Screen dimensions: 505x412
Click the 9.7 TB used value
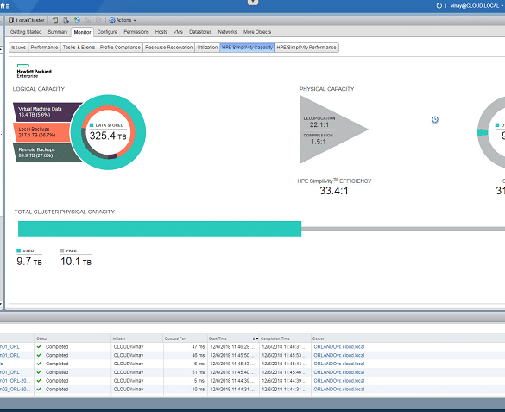pyautogui.click(x=29, y=261)
